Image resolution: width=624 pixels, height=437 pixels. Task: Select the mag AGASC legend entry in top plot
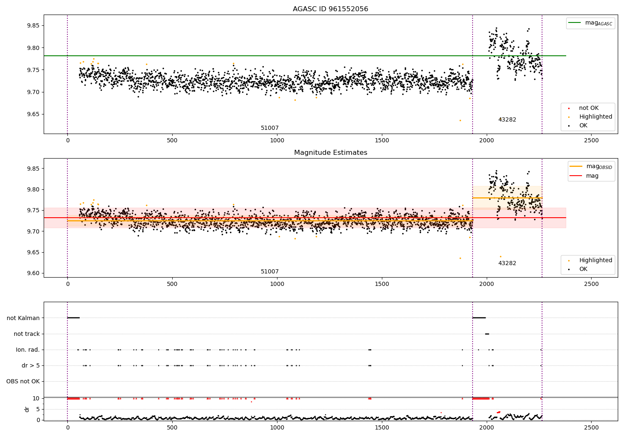[590, 23]
